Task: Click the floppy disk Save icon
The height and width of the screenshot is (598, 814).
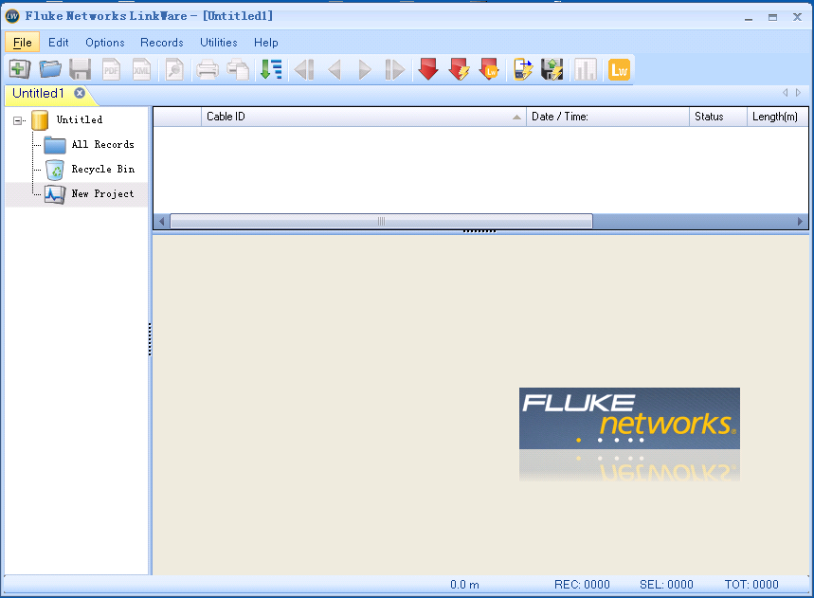Action: (x=81, y=69)
